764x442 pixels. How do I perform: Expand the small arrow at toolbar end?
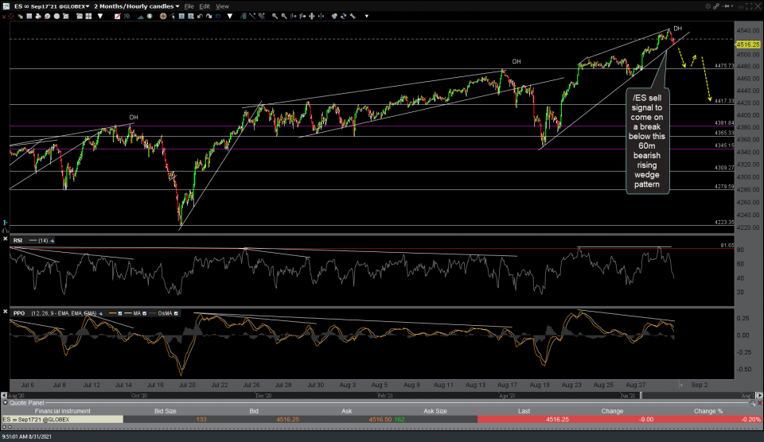coord(366,16)
